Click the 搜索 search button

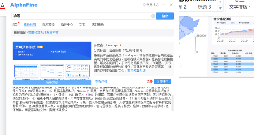click(165, 16)
